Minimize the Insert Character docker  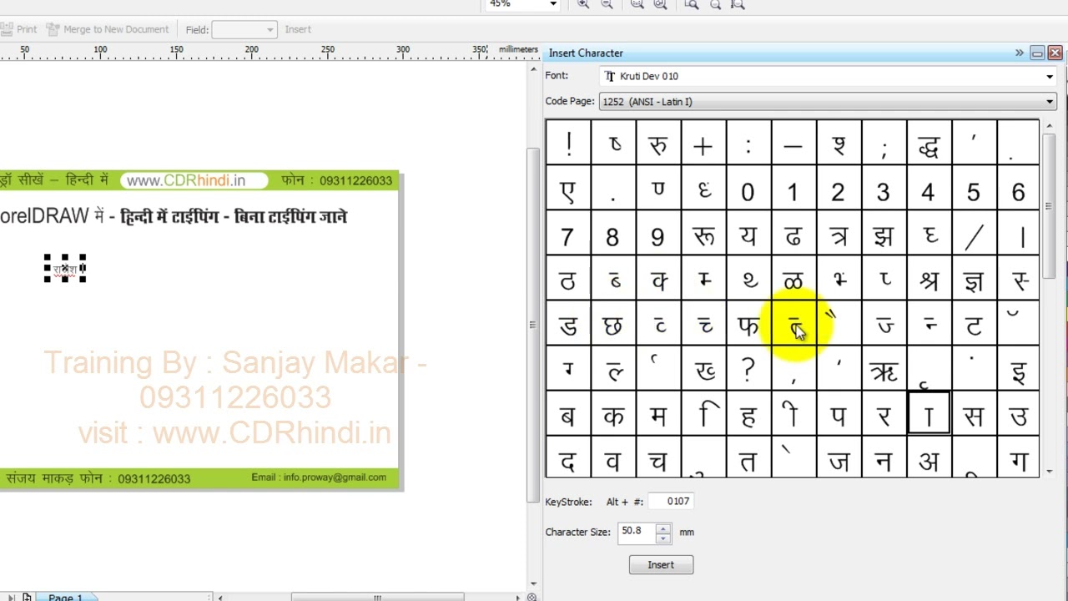pos(1037,53)
